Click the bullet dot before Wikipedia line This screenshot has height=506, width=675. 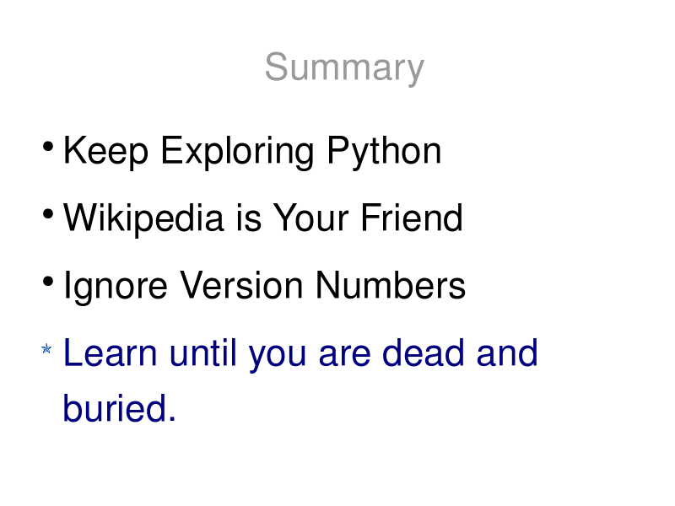(48, 214)
